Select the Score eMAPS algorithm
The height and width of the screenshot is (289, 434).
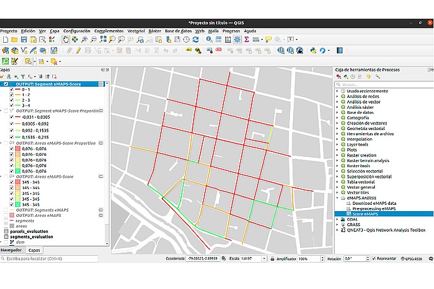click(365, 214)
